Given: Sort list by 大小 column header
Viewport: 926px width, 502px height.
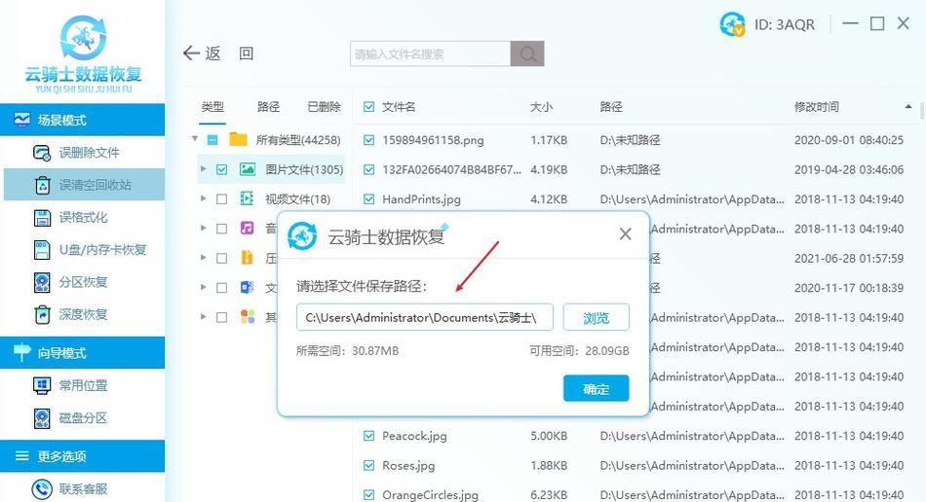Looking at the screenshot, I should [541, 107].
